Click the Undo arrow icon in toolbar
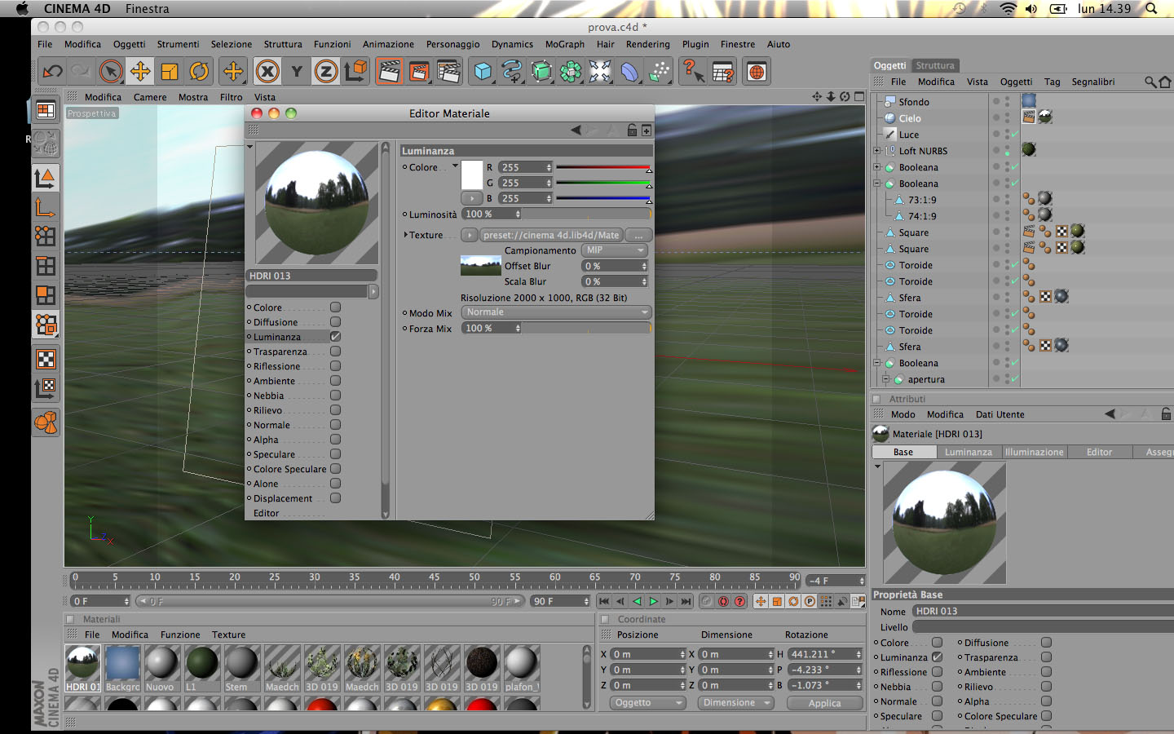This screenshot has height=734, width=1174. [x=53, y=72]
